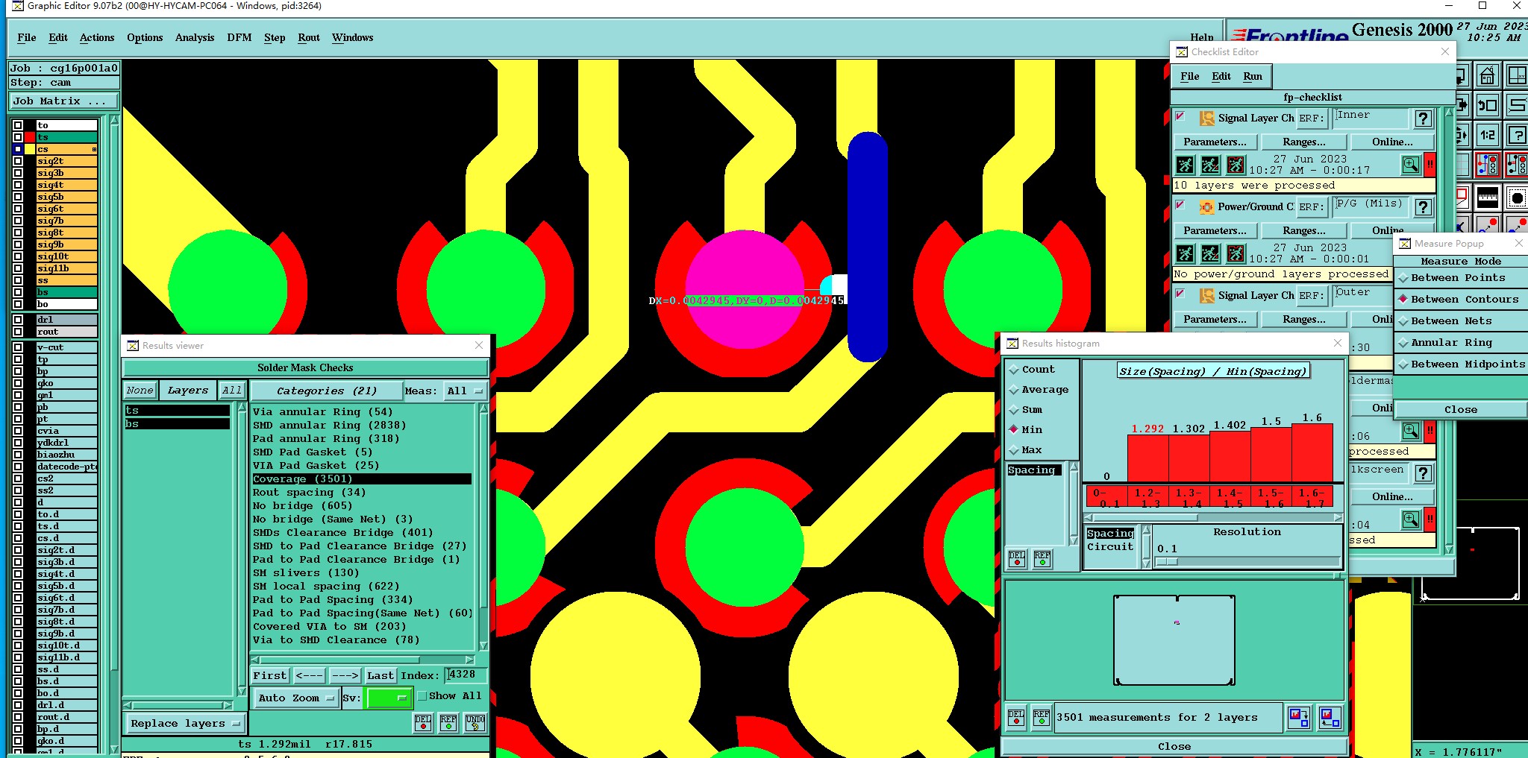Select Max radio in Results histogram
This screenshot has width=1528, height=758.
pos(1014,450)
